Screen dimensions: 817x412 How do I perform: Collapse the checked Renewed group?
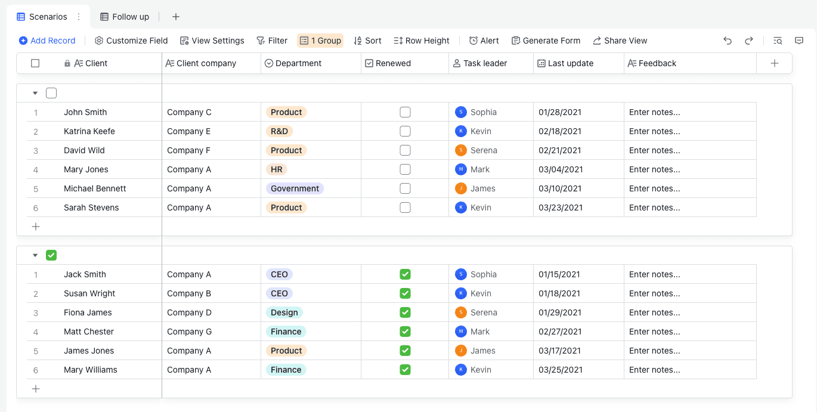[x=35, y=255]
